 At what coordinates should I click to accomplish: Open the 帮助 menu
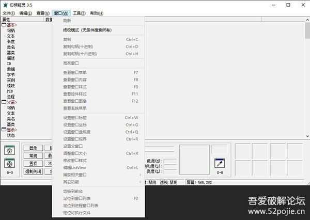[x=97, y=13]
